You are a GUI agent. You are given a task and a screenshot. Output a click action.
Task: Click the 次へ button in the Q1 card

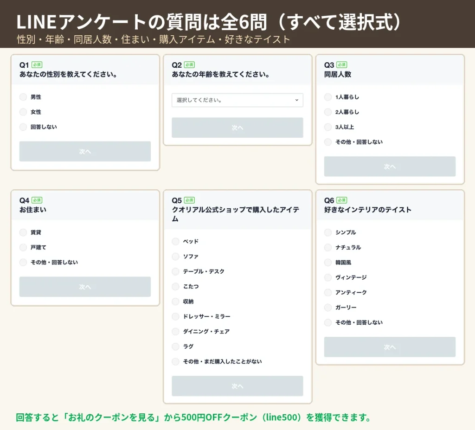tap(85, 151)
